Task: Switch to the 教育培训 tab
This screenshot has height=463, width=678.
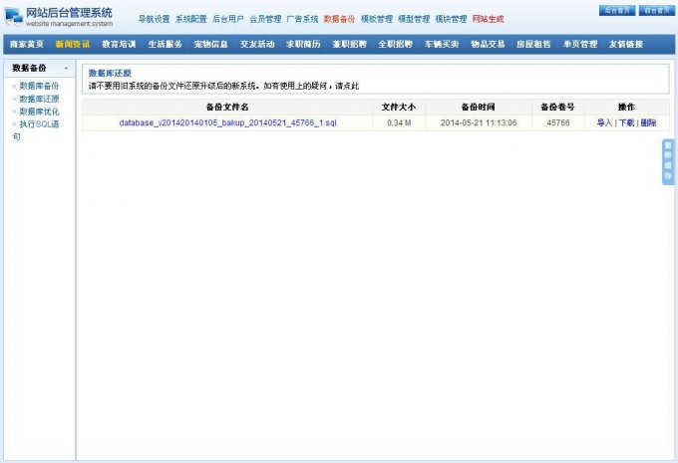Action: 119,44
